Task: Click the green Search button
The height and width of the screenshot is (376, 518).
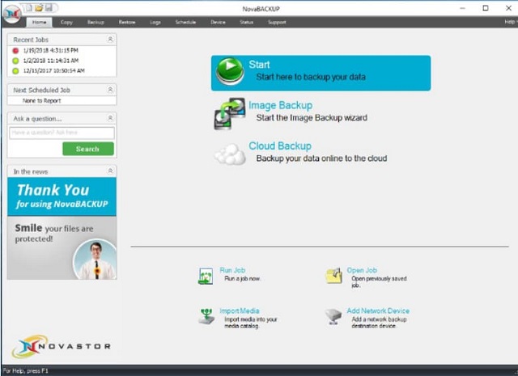Action: pyautogui.click(x=88, y=149)
